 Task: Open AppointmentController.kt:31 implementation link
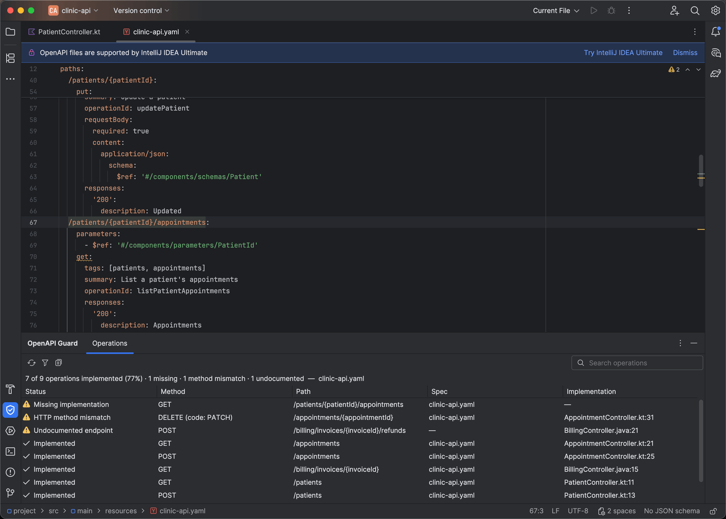609,418
